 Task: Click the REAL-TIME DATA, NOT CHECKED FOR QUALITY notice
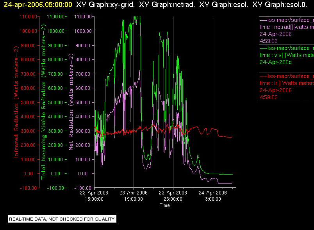coord(62,219)
